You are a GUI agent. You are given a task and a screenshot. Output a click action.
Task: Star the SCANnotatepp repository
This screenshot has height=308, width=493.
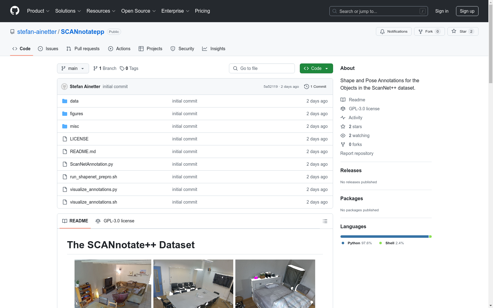(x=463, y=31)
